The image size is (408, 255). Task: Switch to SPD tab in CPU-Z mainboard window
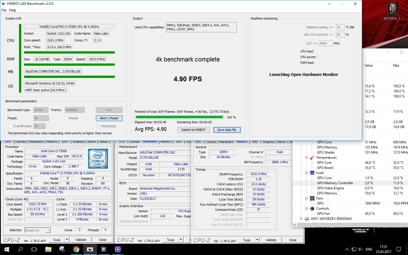(178, 142)
